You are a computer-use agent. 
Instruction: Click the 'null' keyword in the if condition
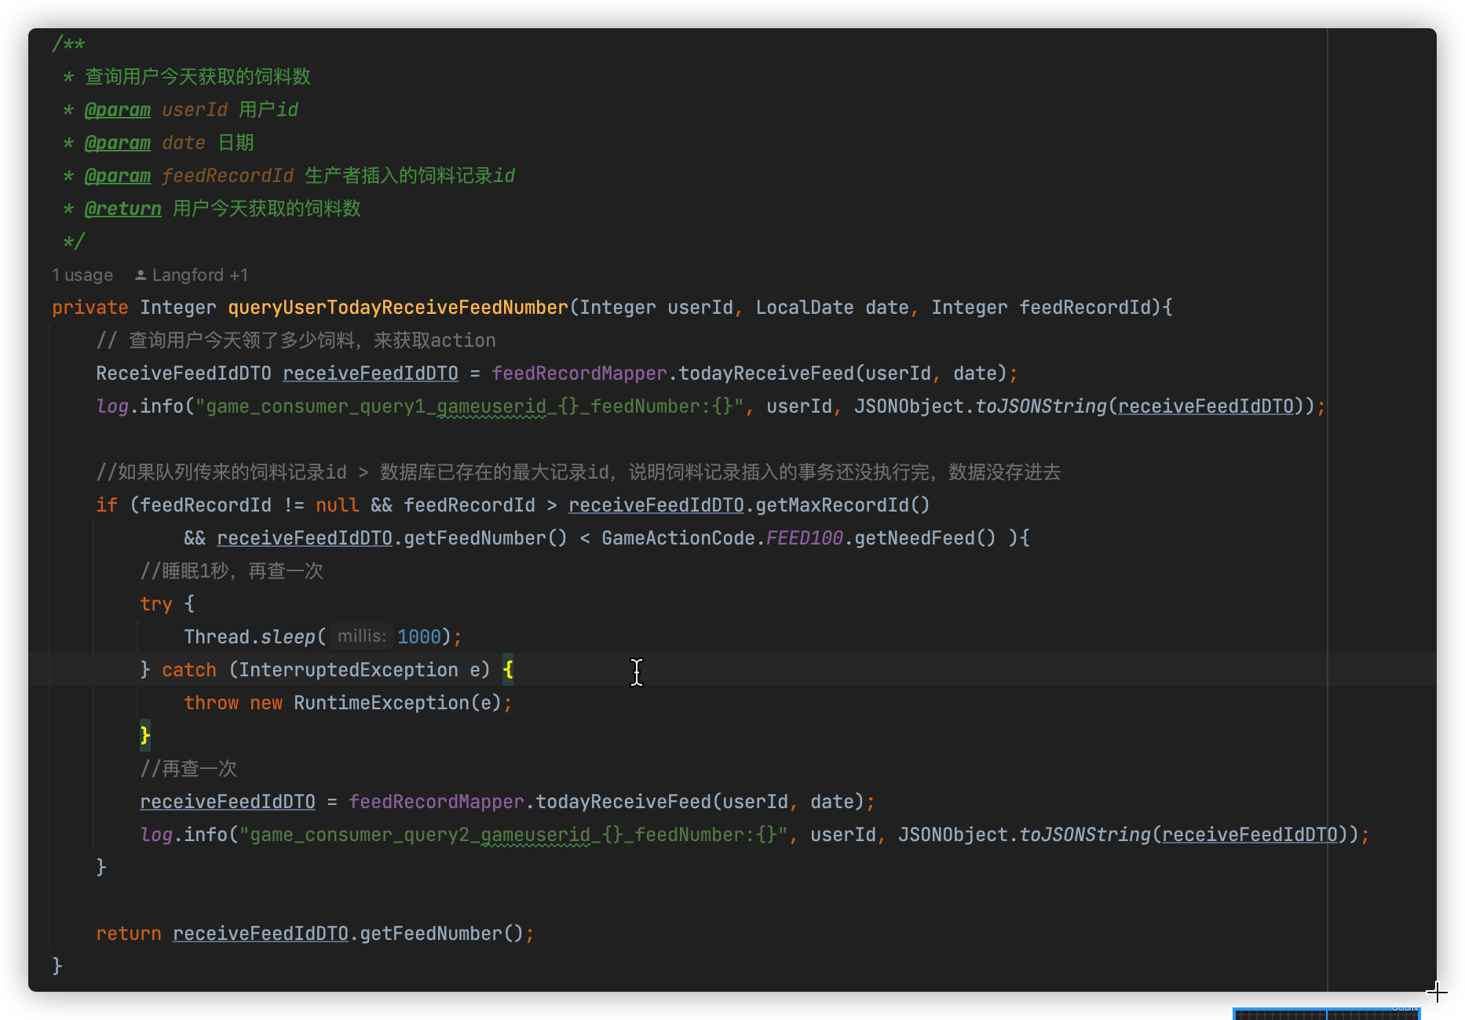[338, 505]
